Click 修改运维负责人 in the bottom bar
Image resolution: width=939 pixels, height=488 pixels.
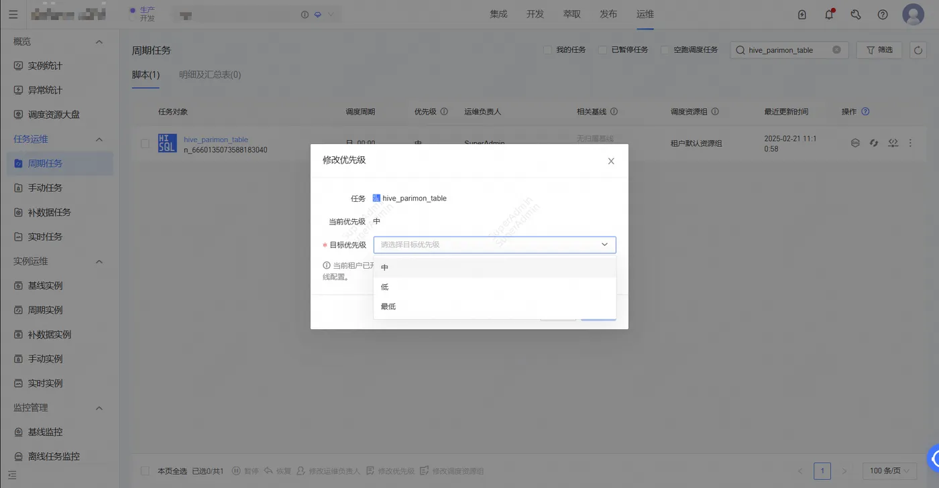pos(328,471)
